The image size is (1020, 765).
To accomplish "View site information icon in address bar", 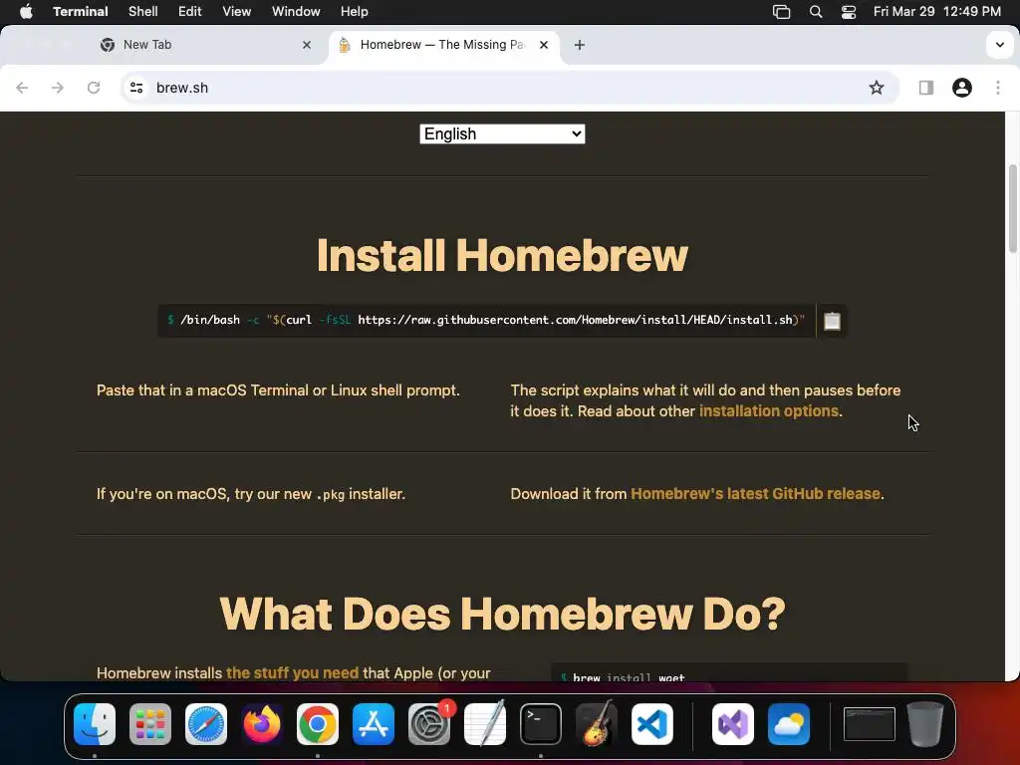I will pos(135,88).
